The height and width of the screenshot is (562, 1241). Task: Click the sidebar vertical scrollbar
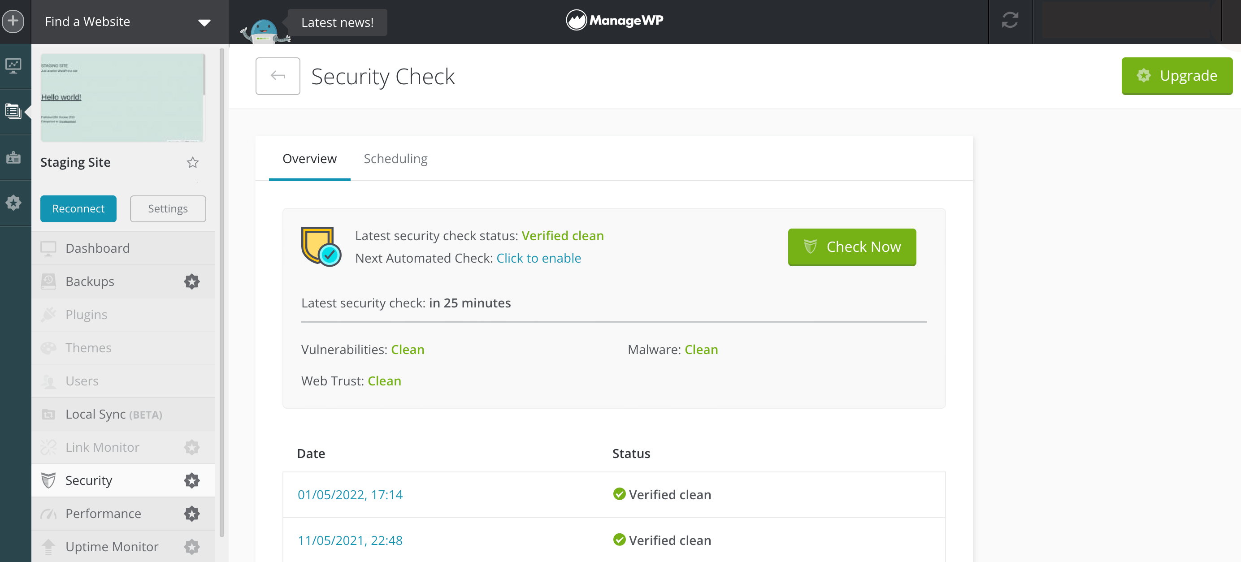221,289
